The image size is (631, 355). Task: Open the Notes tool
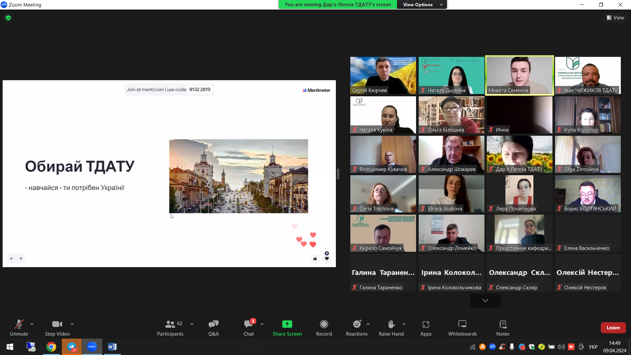[x=502, y=324]
